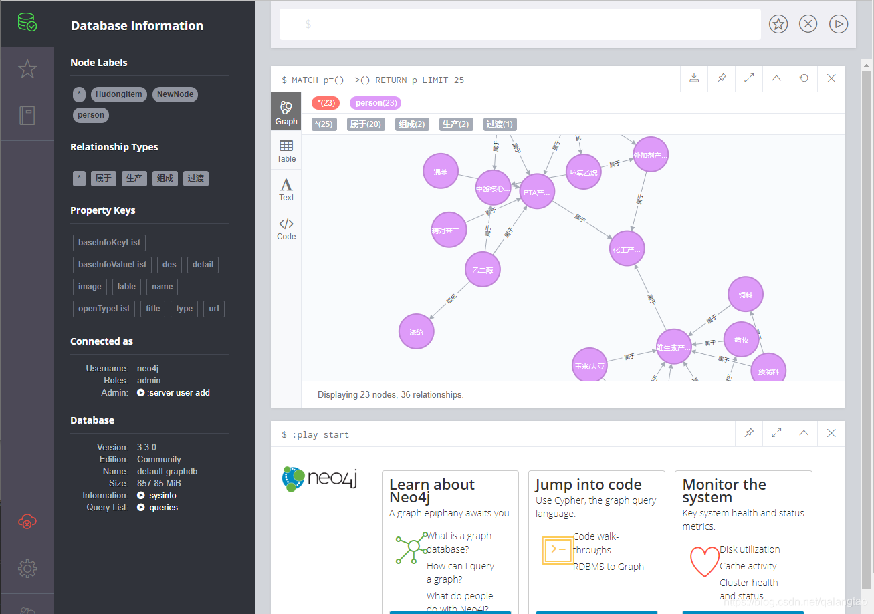Switch to the Table result view
Image resolution: width=874 pixels, height=614 pixels.
(286, 151)
